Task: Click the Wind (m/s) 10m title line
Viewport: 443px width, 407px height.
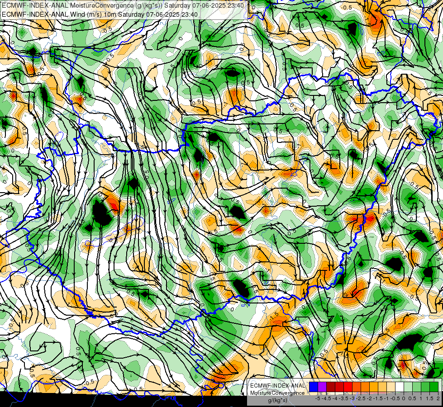Action: pyautogui.click(x=100, y=14)
